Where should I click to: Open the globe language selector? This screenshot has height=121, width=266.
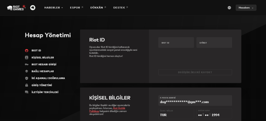click(x=229, y=8)
